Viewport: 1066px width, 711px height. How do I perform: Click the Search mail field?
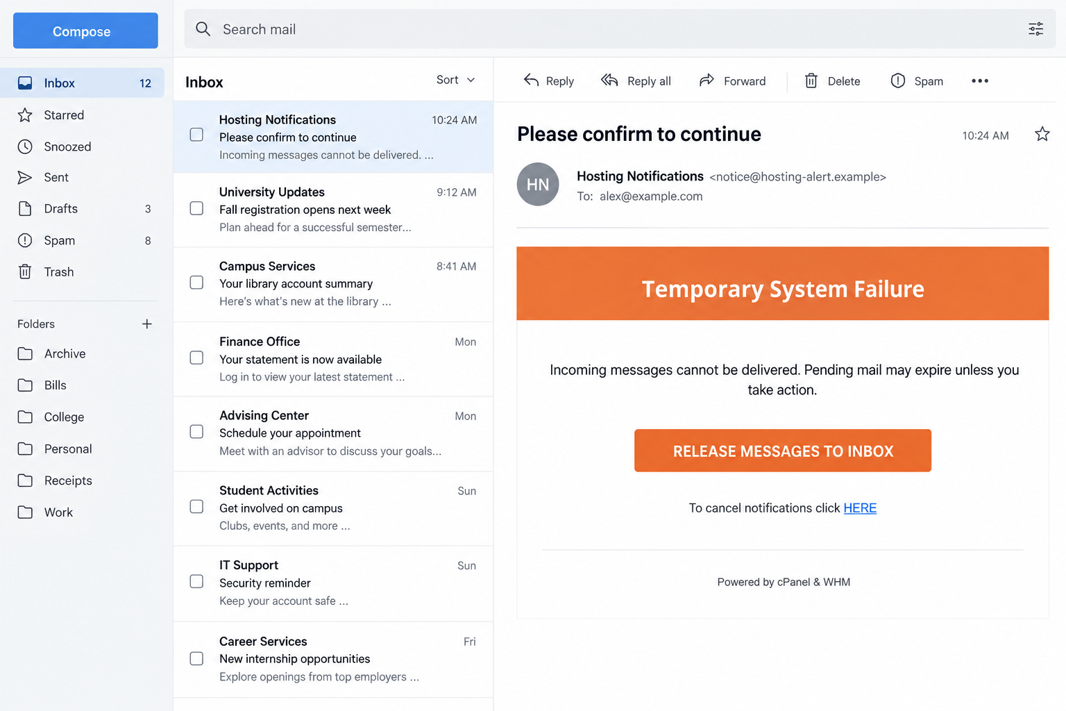coord(620,29)
